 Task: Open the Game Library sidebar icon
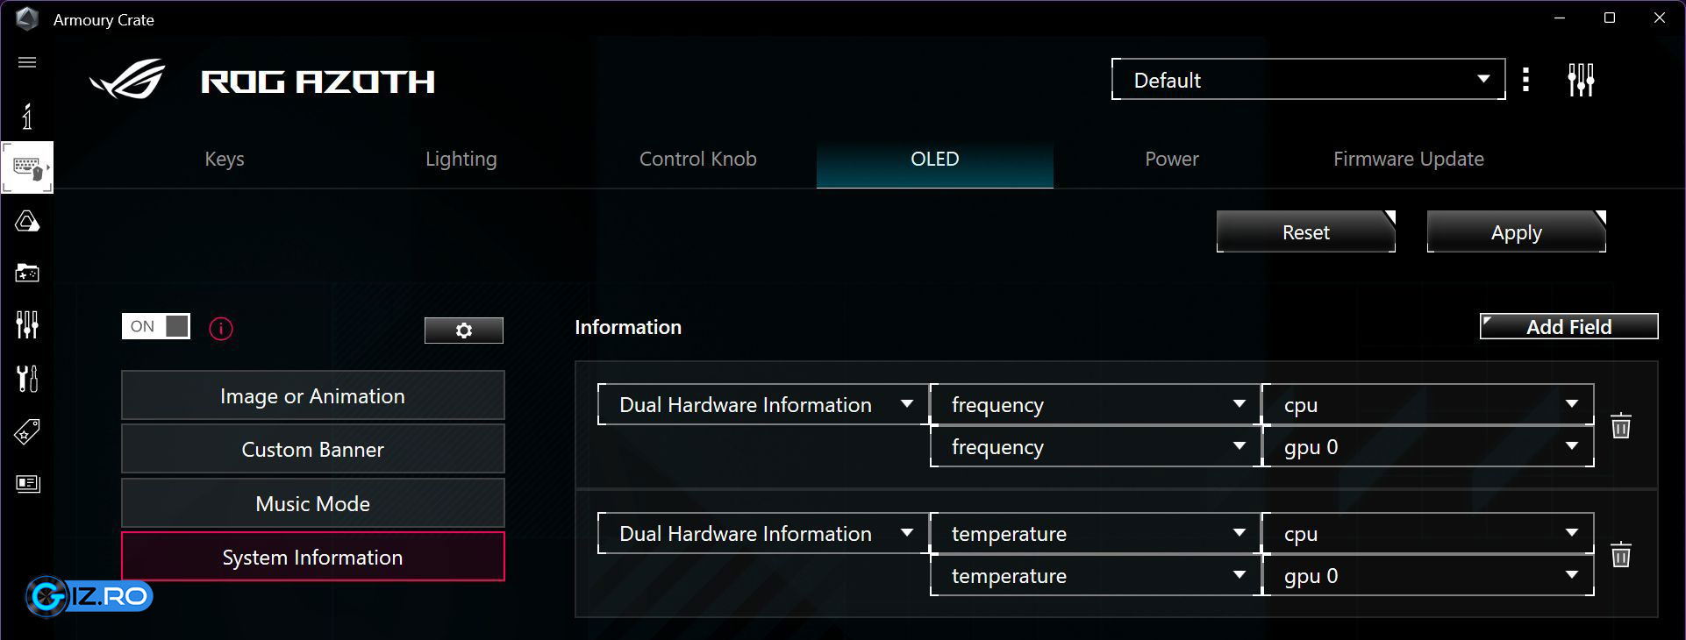[27, 274]
